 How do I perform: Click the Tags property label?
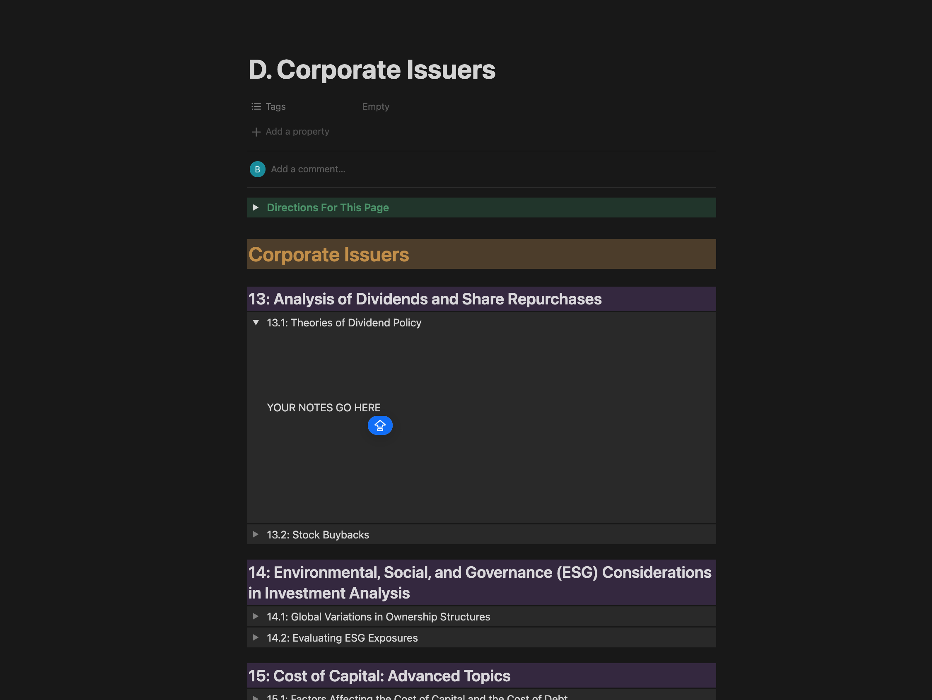275,106
